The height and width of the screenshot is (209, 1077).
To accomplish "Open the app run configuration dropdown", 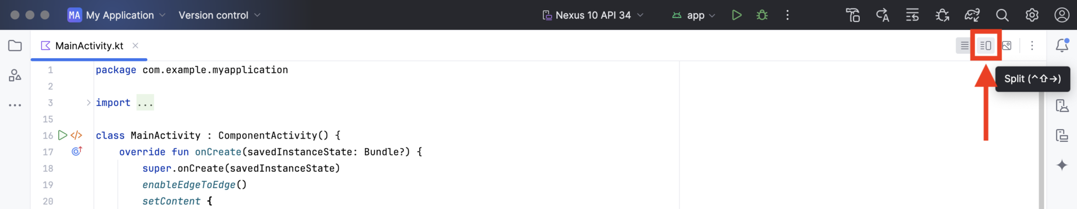I will click(694, 15).
